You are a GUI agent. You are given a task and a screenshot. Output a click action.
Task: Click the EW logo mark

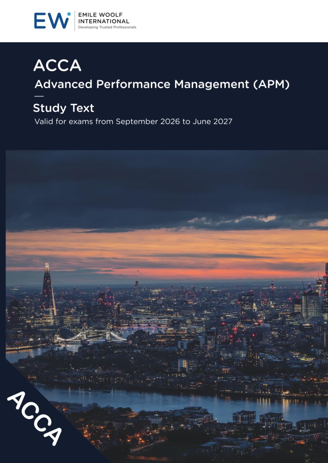pyautogui.click(x=52, y=21)
